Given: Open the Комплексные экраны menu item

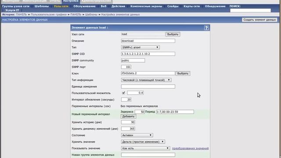Looking at the screenshot, I should [x=146, y=6].
